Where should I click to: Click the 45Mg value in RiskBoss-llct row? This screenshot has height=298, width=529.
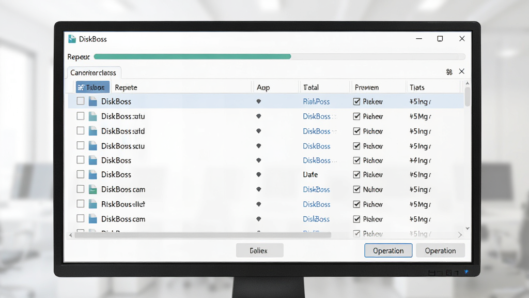pyautogui.click(x=421, y=204)
